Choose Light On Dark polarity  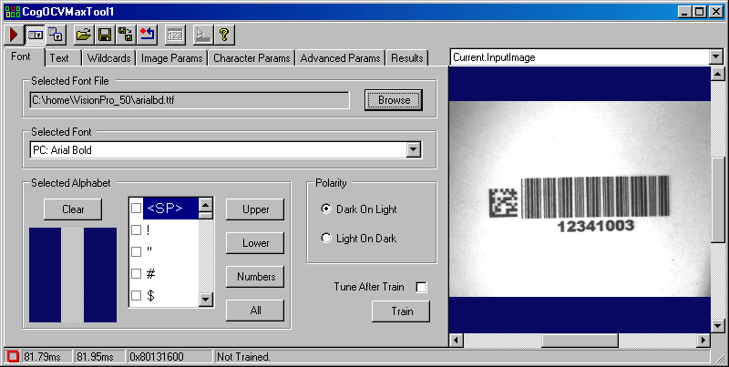tap(326, 239)
